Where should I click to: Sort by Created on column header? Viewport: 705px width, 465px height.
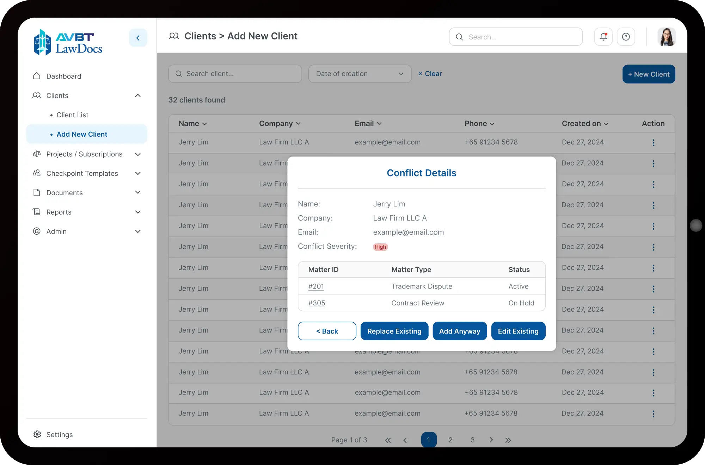click(x=585, y=124)
